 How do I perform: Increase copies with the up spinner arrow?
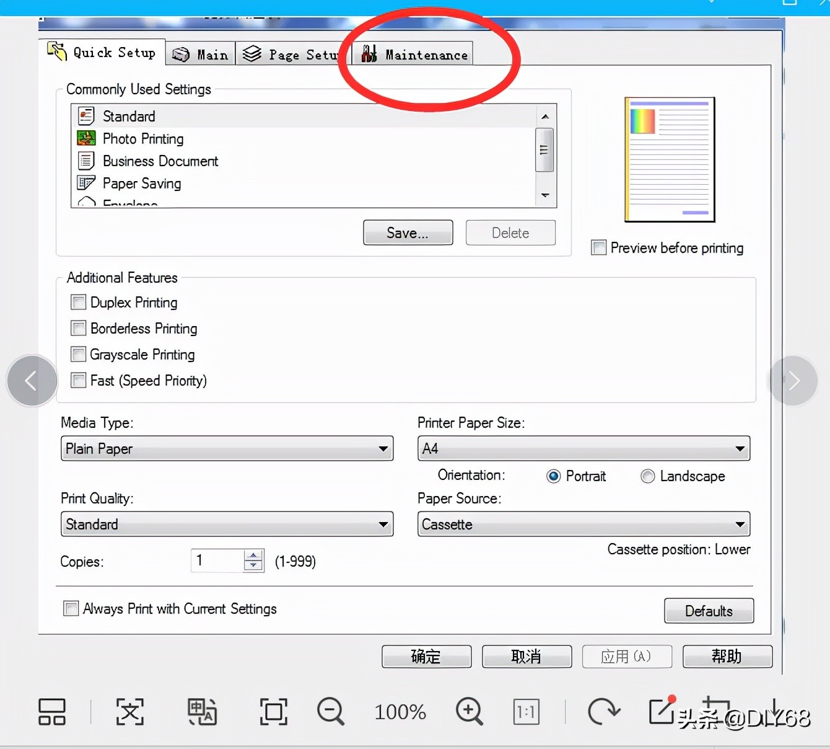(253, 555)
